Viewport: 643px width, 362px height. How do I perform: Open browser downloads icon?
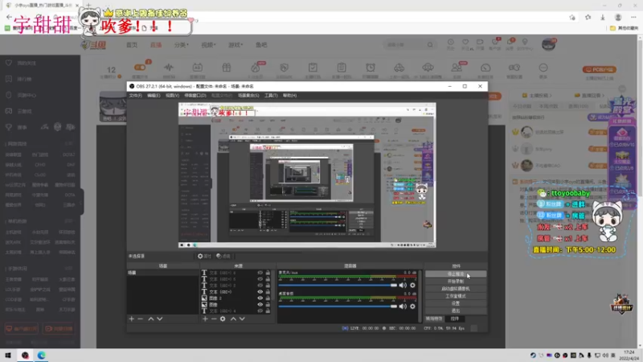(602, 17)
